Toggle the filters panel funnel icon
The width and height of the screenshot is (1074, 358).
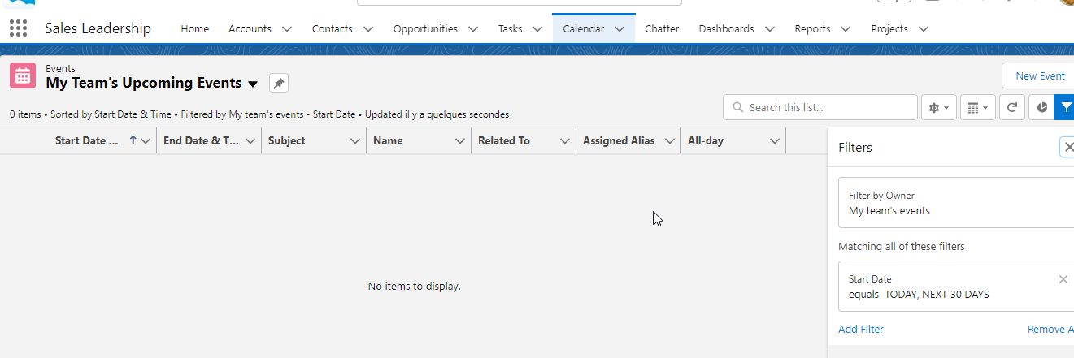coord(1065,107)
